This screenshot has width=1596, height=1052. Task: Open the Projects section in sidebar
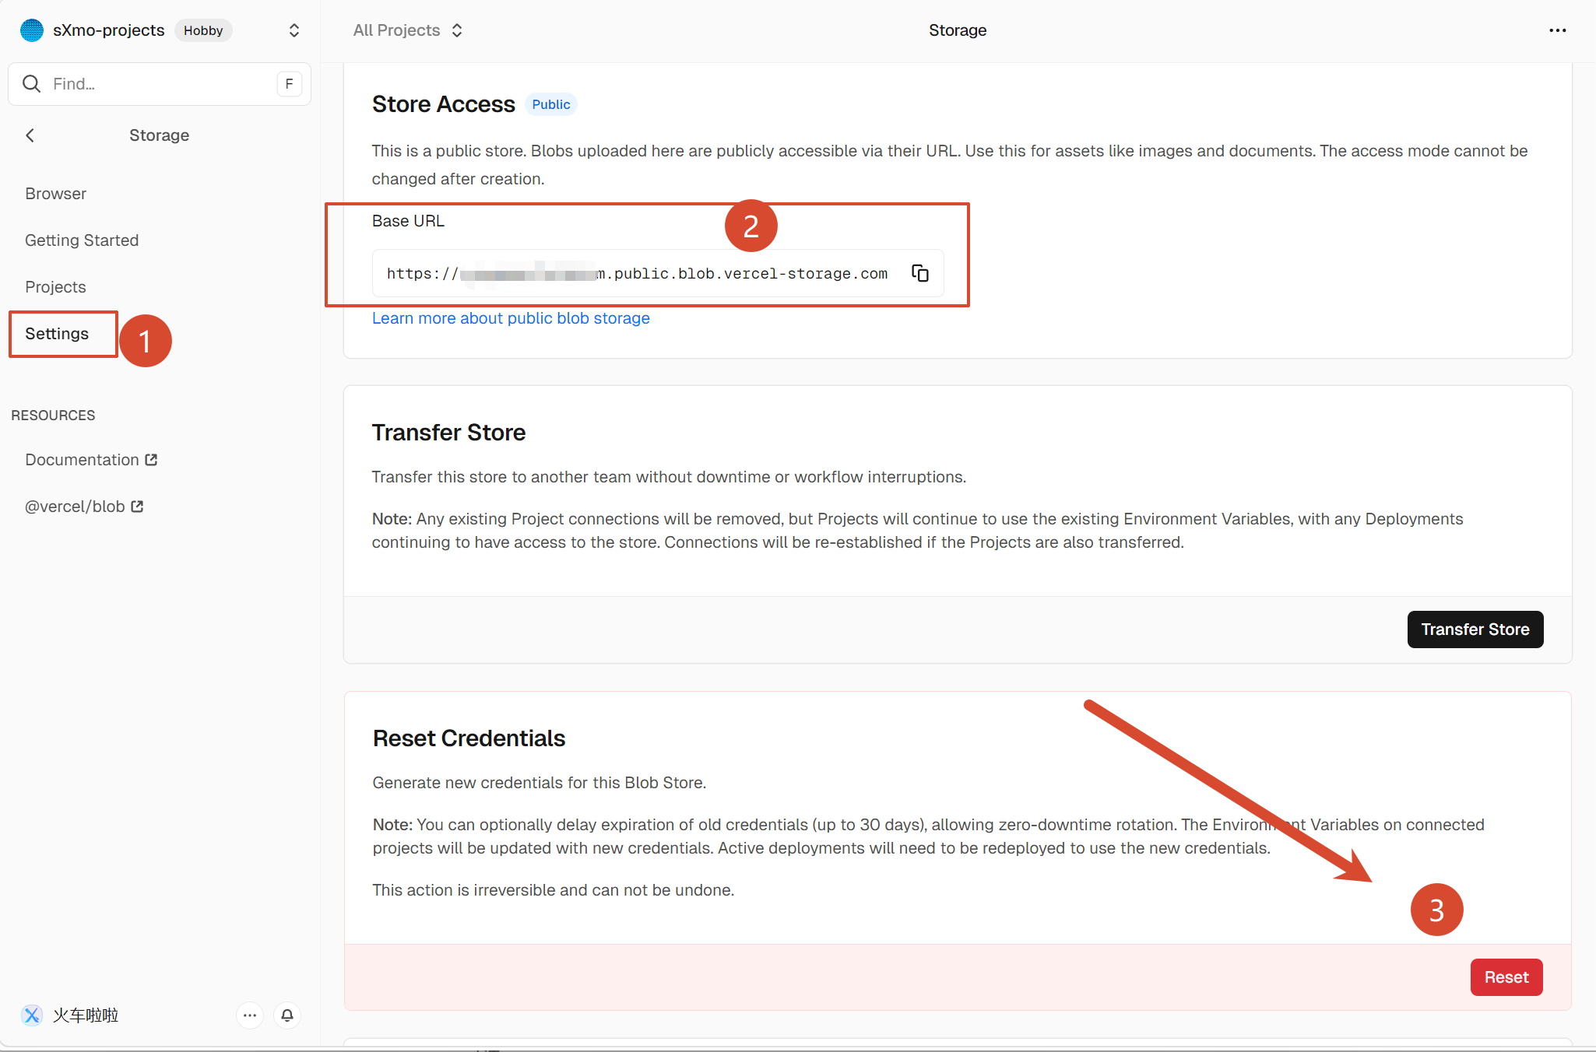tap(55, 287)
